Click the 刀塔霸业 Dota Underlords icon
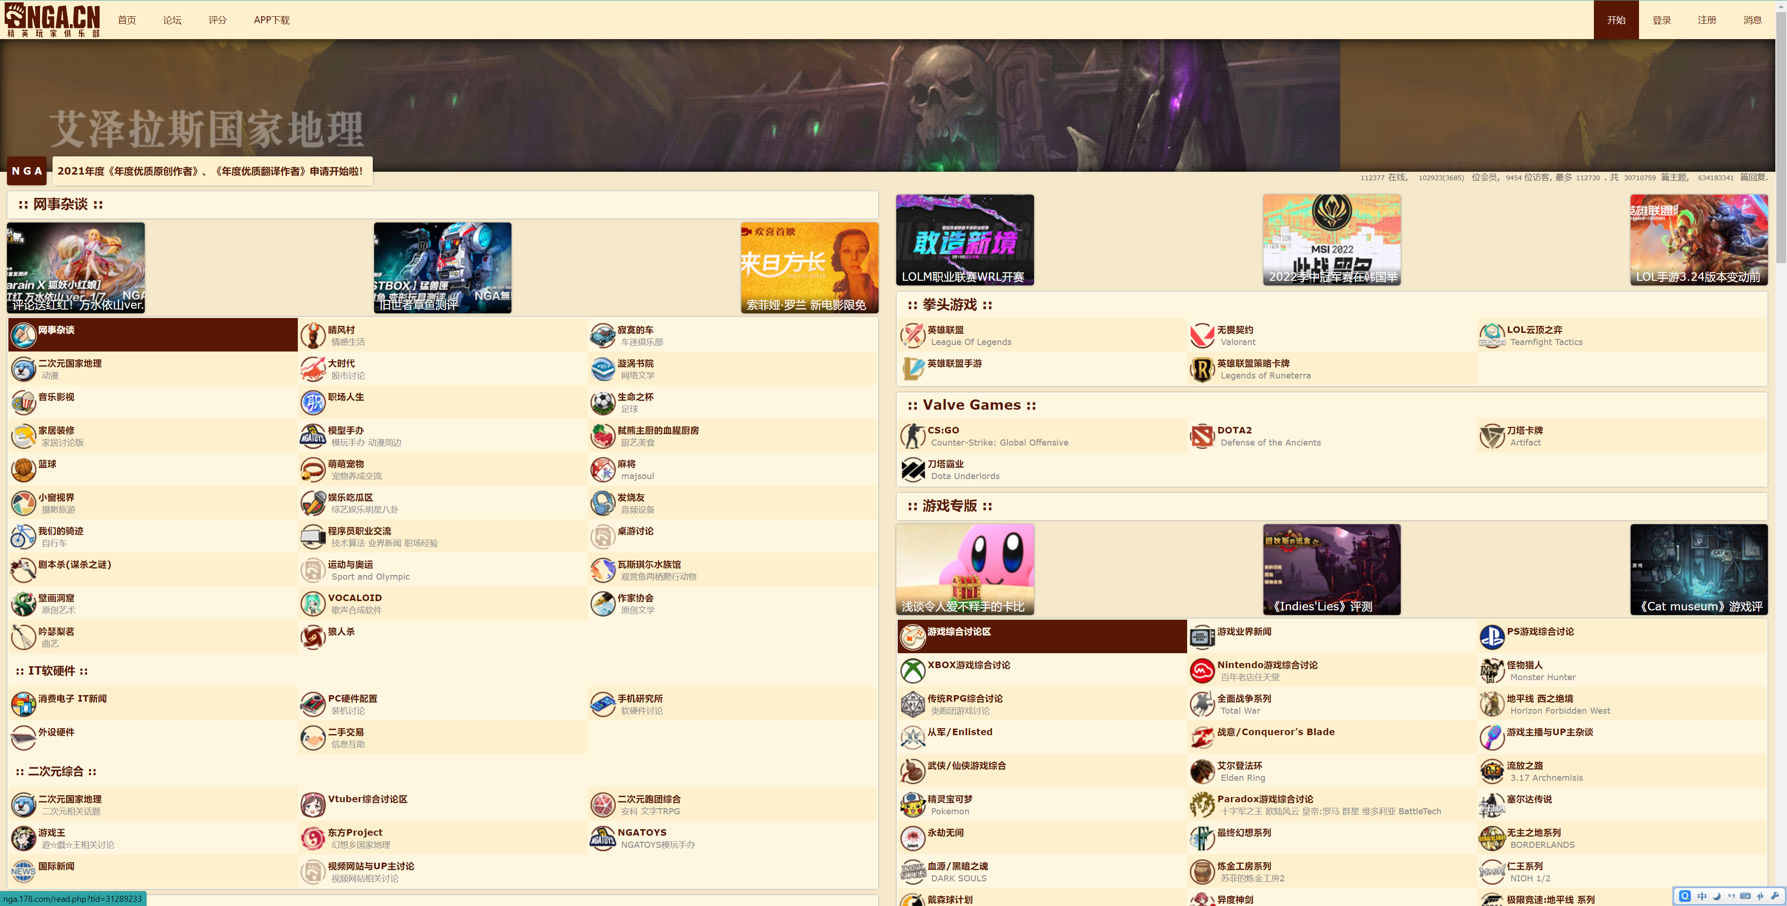 [913, 469]
